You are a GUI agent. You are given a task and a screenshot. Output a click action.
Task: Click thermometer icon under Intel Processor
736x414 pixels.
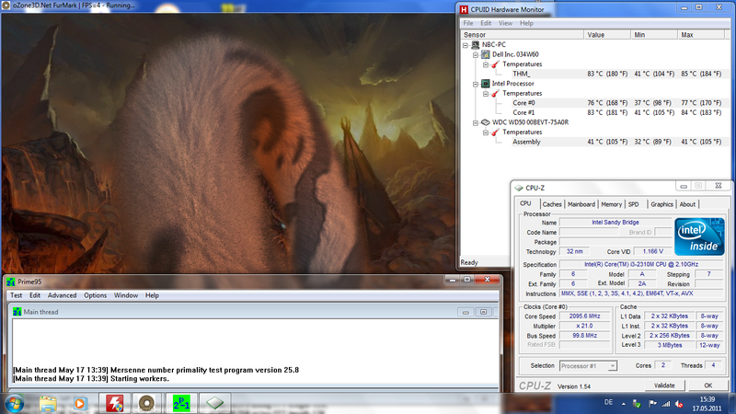point(495,94)
